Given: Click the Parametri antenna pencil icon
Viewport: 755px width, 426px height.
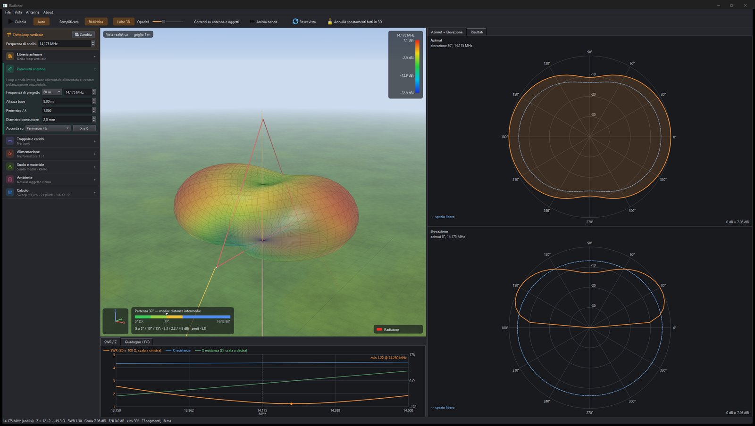Looking at the screenshot, I should 10,69.
